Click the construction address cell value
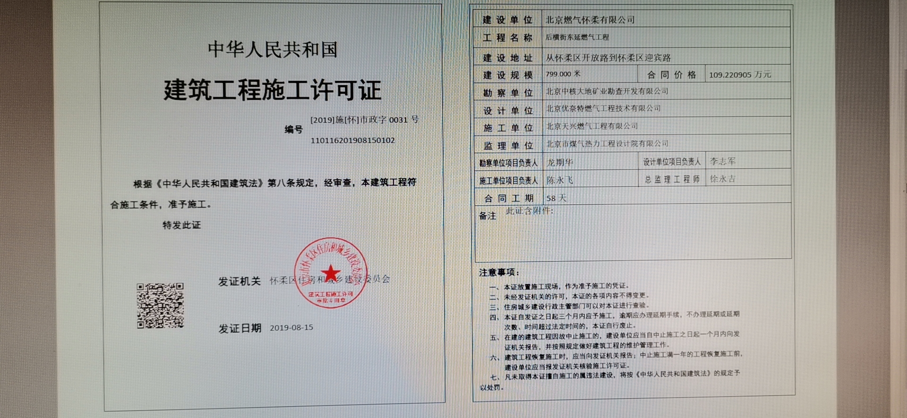The height and width of the screenshot is (418, 907). pyautogui.click(x=608, y=58)
